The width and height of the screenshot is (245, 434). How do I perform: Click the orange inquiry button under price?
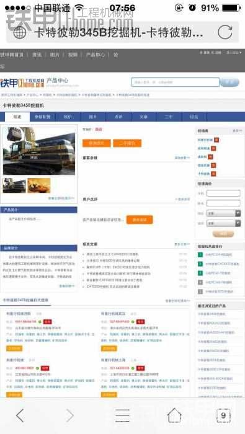coord(96,143)
